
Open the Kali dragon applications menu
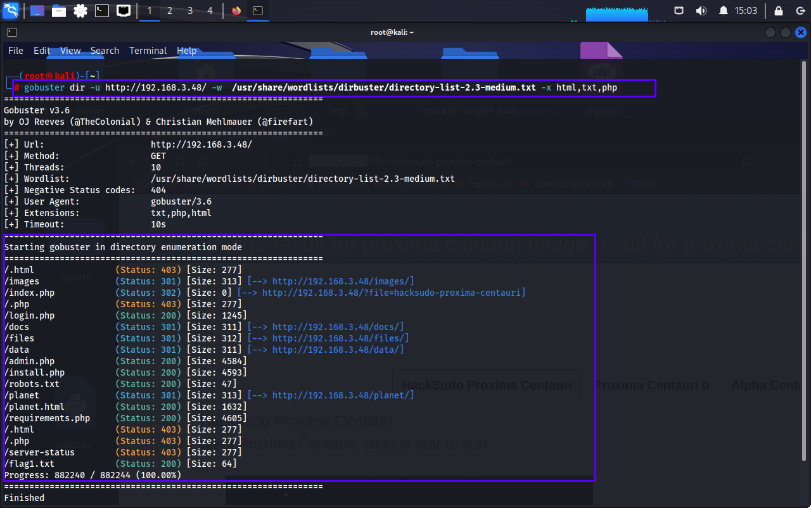click(11, 11)
